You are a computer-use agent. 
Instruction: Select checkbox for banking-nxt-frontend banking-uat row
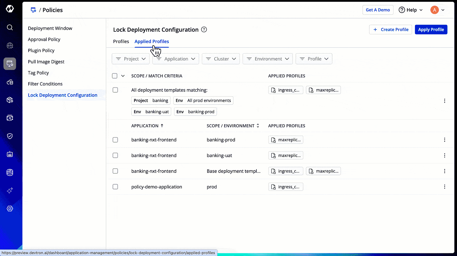coord(115,155)
